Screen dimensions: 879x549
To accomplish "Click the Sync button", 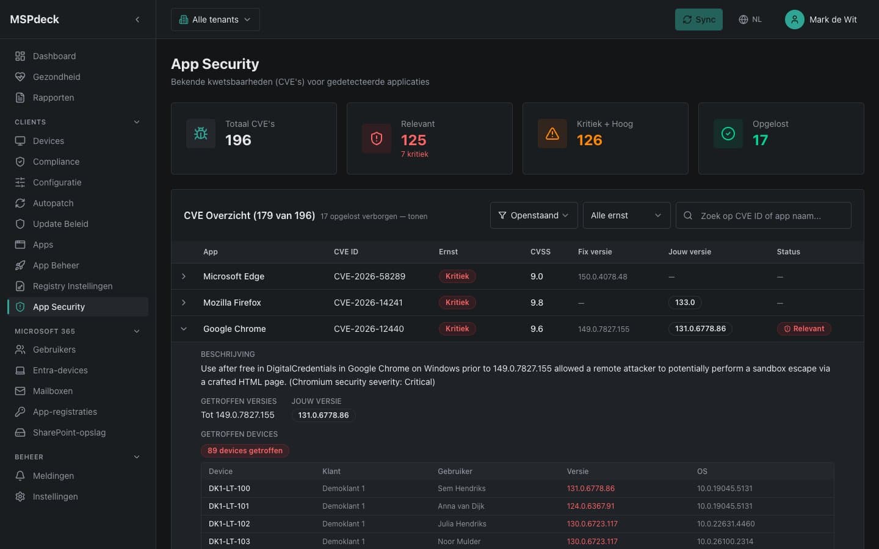I will pyautogui.click(x=699, y=20).
